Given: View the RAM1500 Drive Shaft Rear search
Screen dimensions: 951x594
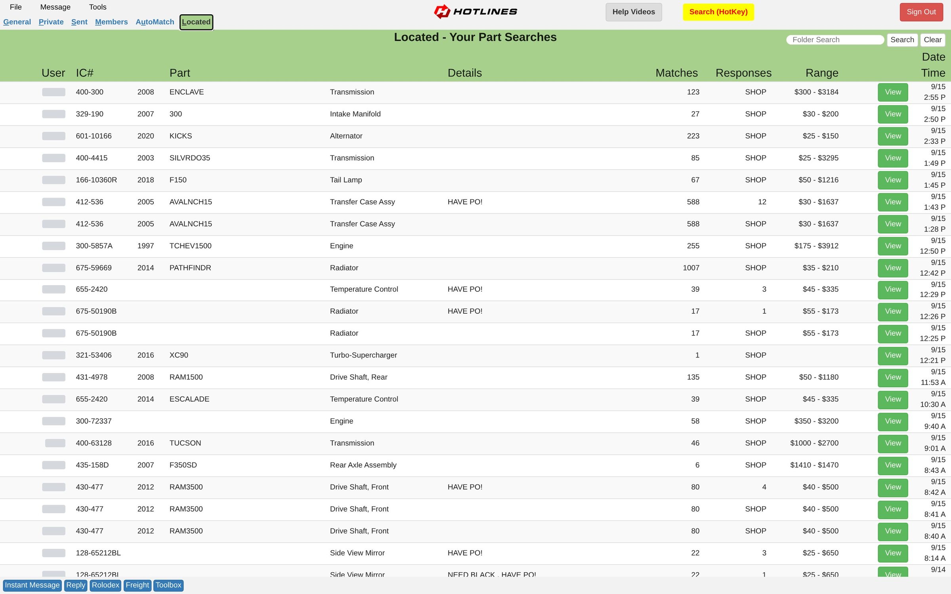Looking at the screenshot, I should coord(893,377).
